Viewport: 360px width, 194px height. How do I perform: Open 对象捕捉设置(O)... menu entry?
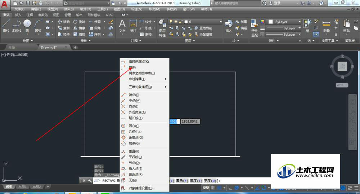point(144,188)
